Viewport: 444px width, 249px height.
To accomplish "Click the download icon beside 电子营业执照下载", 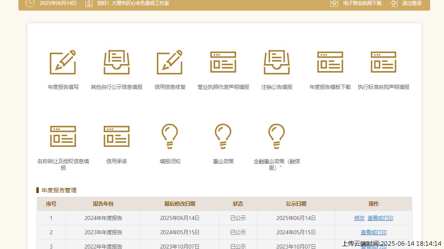I will (x=334, y=3).
